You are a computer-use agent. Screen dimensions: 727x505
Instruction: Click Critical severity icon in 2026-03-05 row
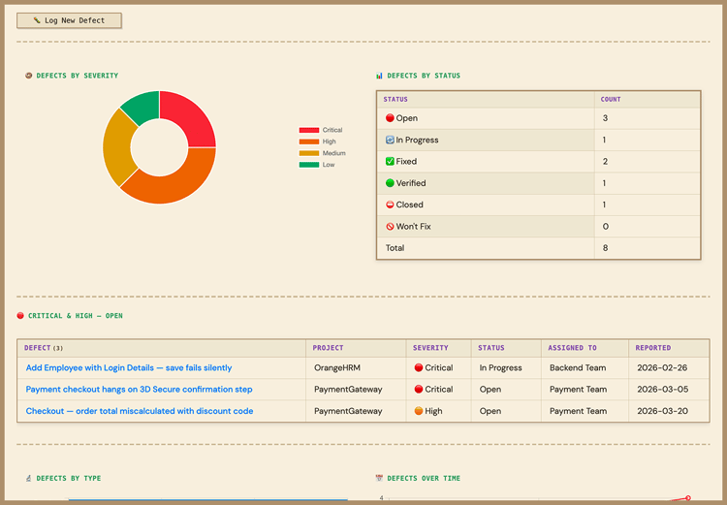pos(419,390)
